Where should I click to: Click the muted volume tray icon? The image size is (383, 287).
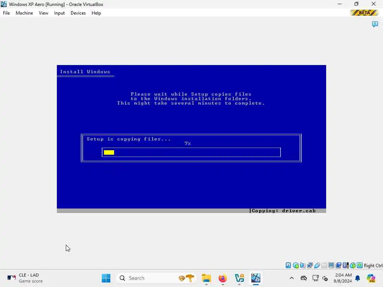pos(325,278)
